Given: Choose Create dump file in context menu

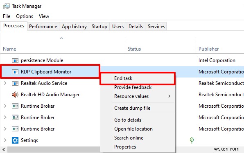Looking at the screenshot, I should point(138,108).
